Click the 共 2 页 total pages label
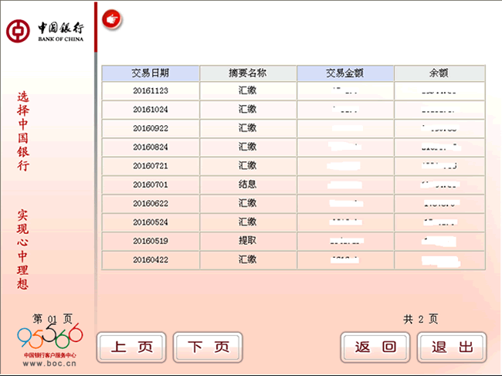The image size is (502, 376). coord(421,319)
